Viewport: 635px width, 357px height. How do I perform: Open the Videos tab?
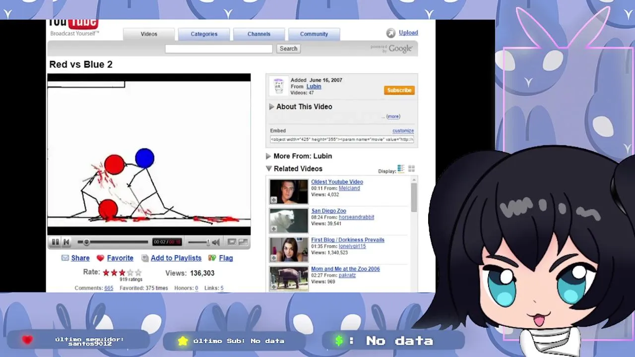point(149,34)
